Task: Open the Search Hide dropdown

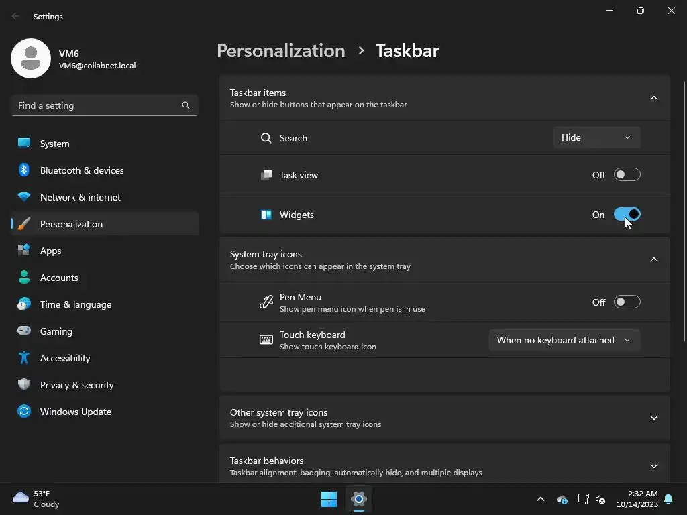Action: (x=596, y=137)
